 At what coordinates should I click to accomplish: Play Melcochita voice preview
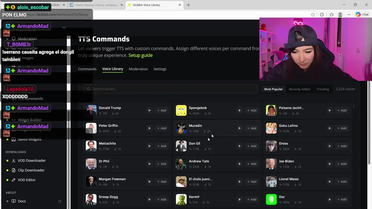(x=149, y=146)
